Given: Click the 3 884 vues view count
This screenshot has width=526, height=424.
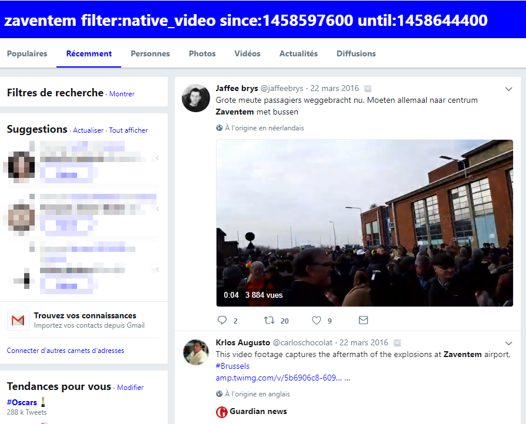Looking at the screenshot, I should pyautogui.click(x=264, y=295).
